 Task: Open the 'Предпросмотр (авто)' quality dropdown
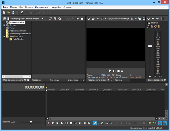click(x=118, y=19)
